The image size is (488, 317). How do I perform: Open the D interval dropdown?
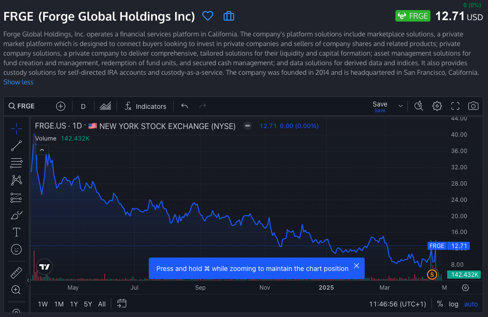click(83, 106)
